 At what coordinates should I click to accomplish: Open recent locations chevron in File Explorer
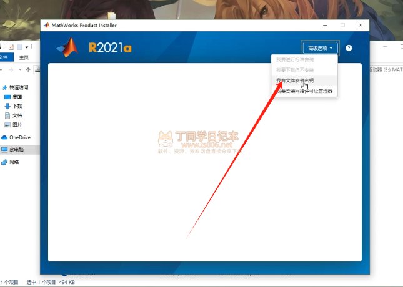pyautogui.click(x=20, y=70)
